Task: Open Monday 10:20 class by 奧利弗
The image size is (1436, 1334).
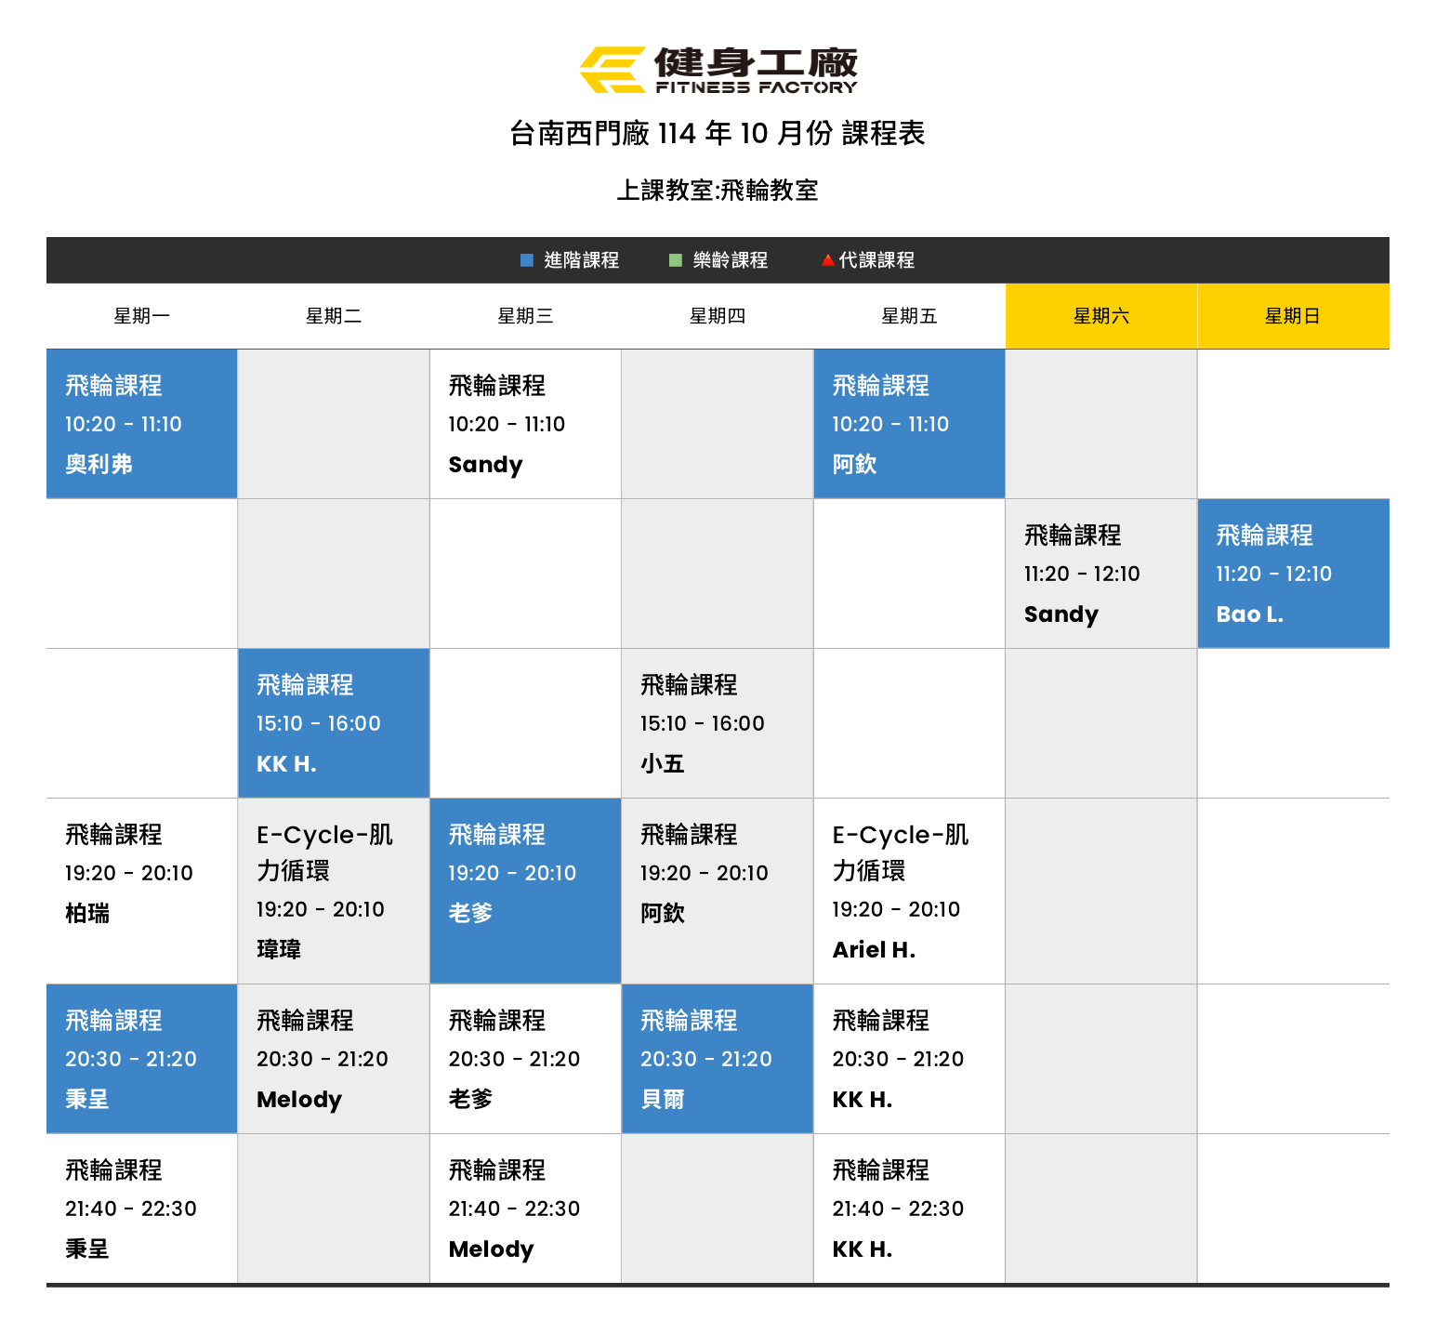Action: 141,424
